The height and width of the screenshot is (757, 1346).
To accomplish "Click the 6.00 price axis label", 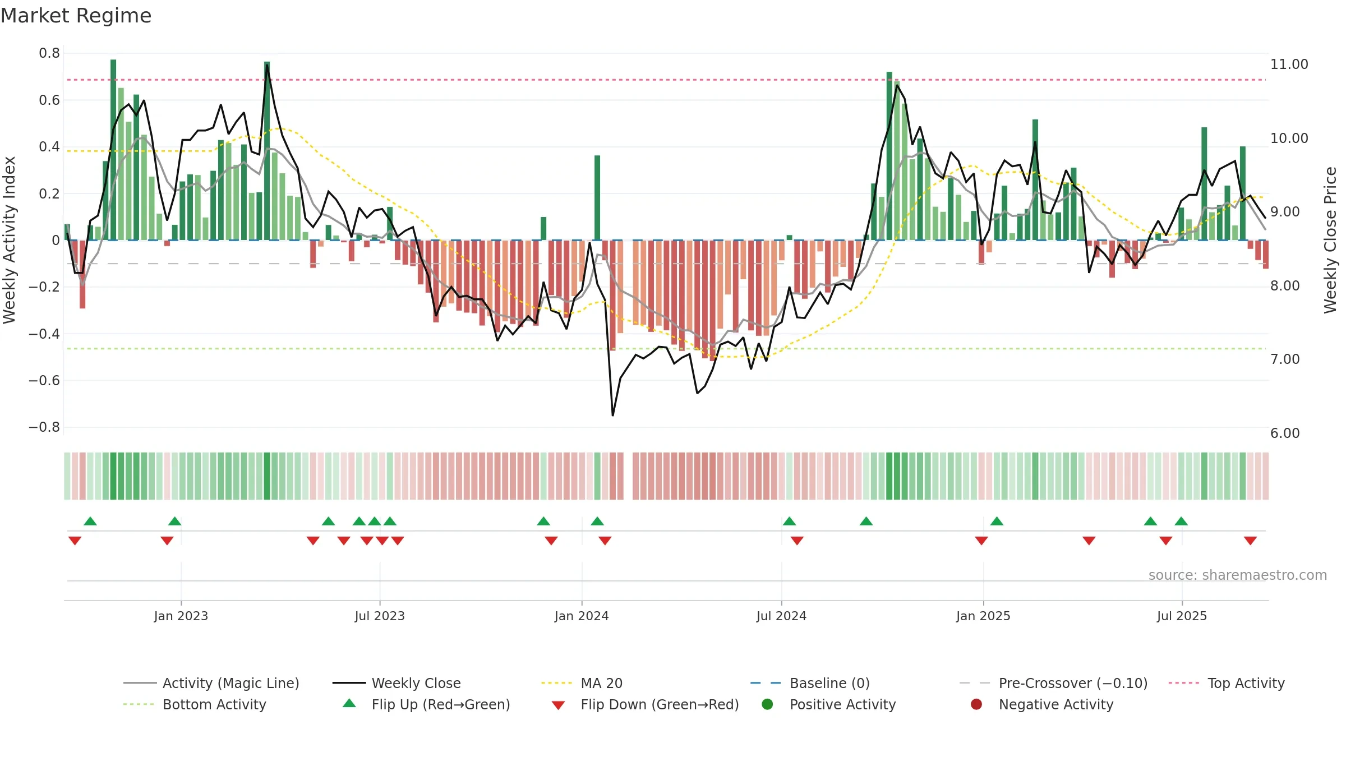I will pyautogui.click(x=1284, y=433).
